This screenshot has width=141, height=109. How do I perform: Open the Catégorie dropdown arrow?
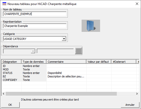[x=64, y=39]
